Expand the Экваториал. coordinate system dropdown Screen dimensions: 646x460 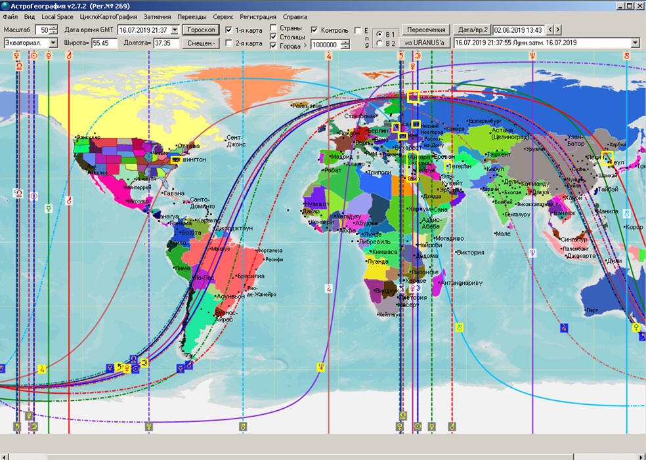click(53, 43)
